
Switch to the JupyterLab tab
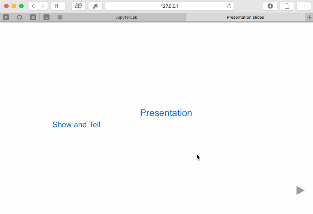click(126, 17)
